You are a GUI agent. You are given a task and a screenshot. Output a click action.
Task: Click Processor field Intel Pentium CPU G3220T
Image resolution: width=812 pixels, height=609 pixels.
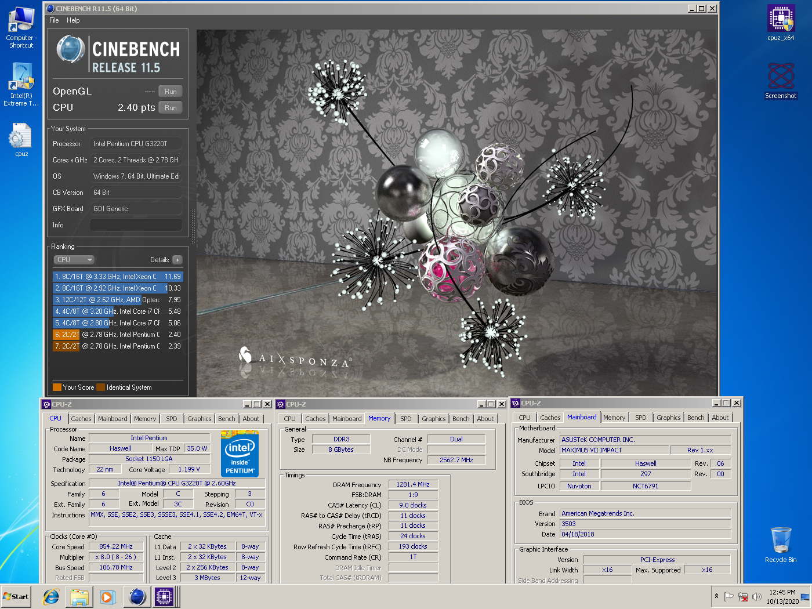pos(136,144)
